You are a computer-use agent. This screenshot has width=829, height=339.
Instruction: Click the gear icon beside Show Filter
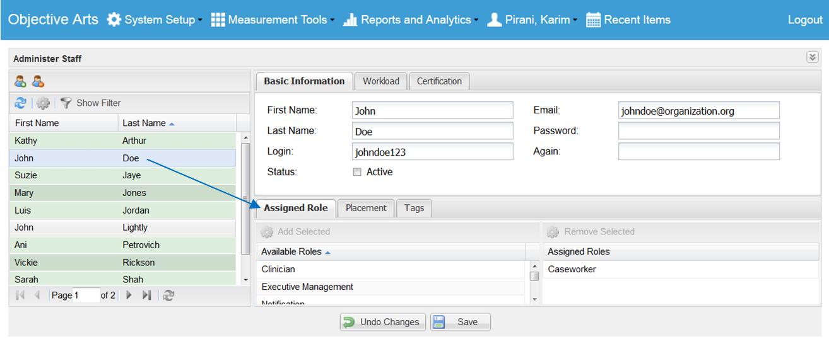point(43,103)
